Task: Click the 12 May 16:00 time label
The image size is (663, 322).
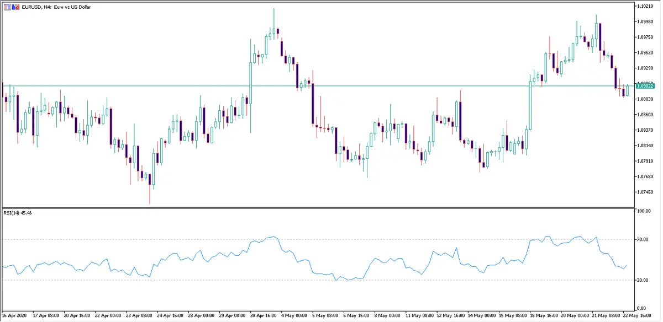Action: (x=450, y=316)
